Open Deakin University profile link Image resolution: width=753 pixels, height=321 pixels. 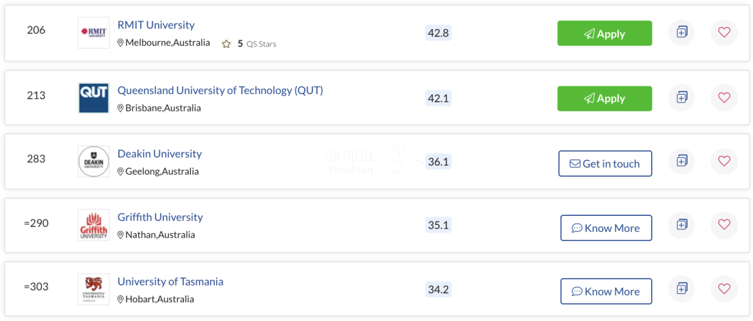(x=160, y=154)
